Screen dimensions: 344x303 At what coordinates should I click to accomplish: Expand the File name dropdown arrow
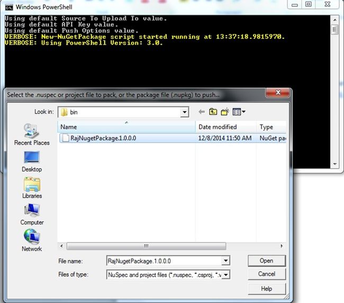[x=225, y=261]
